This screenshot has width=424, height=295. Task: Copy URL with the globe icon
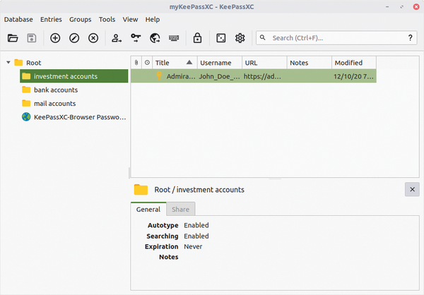(155, 38)
